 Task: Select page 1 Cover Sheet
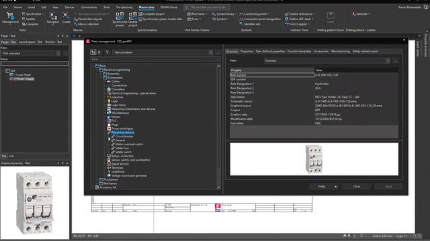22,74
